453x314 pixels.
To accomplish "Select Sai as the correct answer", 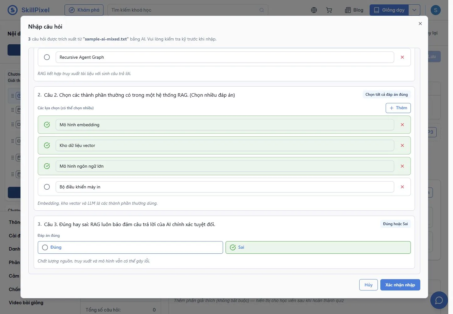I will 318,247.
